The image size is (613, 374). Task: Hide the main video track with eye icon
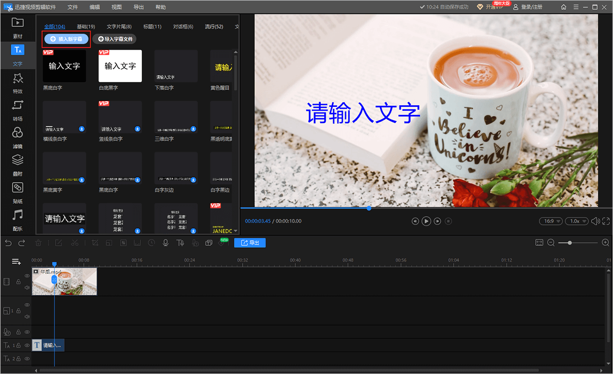27,276
